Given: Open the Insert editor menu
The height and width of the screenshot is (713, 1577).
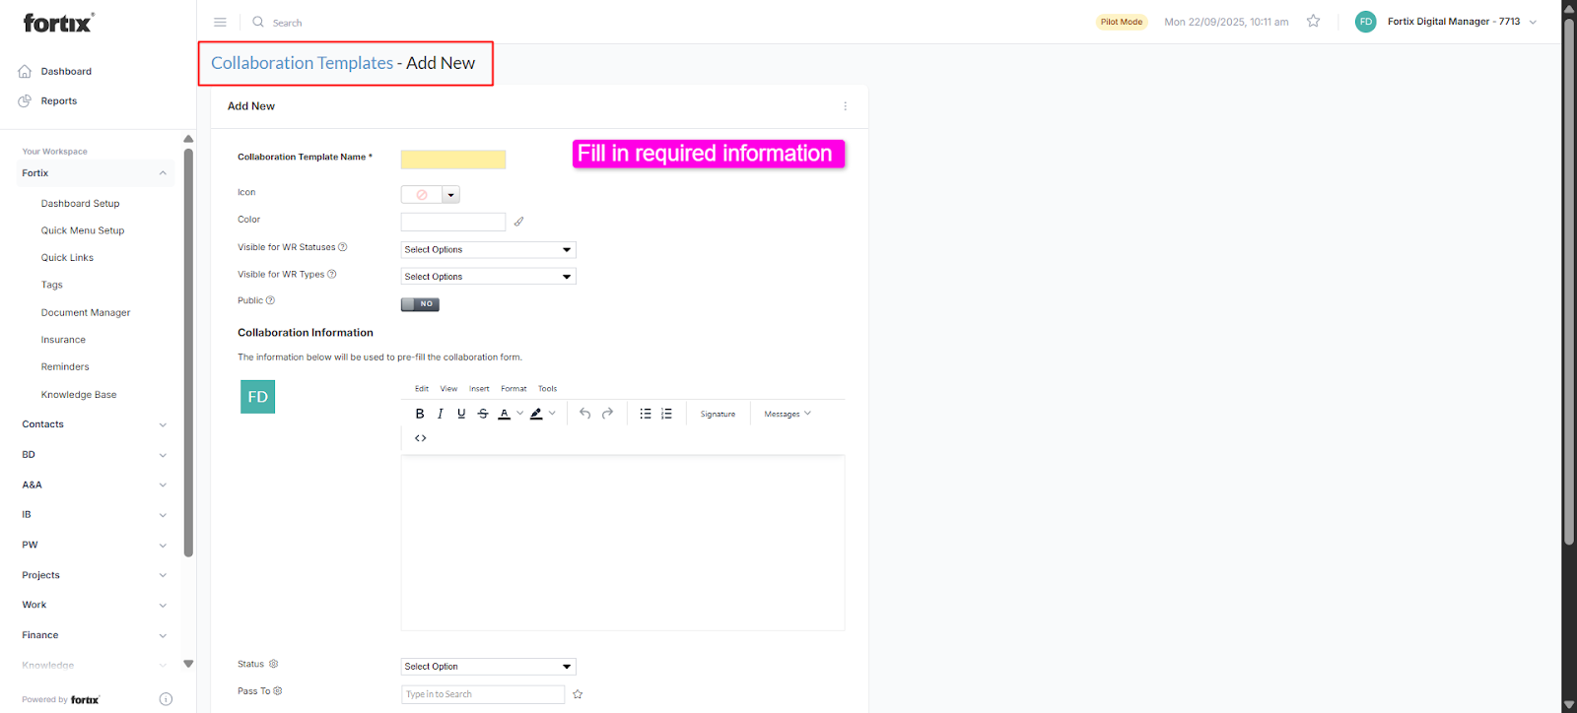Looking at the screenshot, I should click(x=479, y=389).
